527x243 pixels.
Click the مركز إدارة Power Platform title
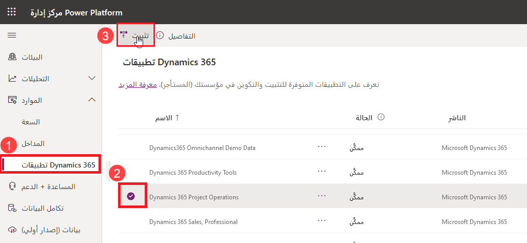coord(76,13)
